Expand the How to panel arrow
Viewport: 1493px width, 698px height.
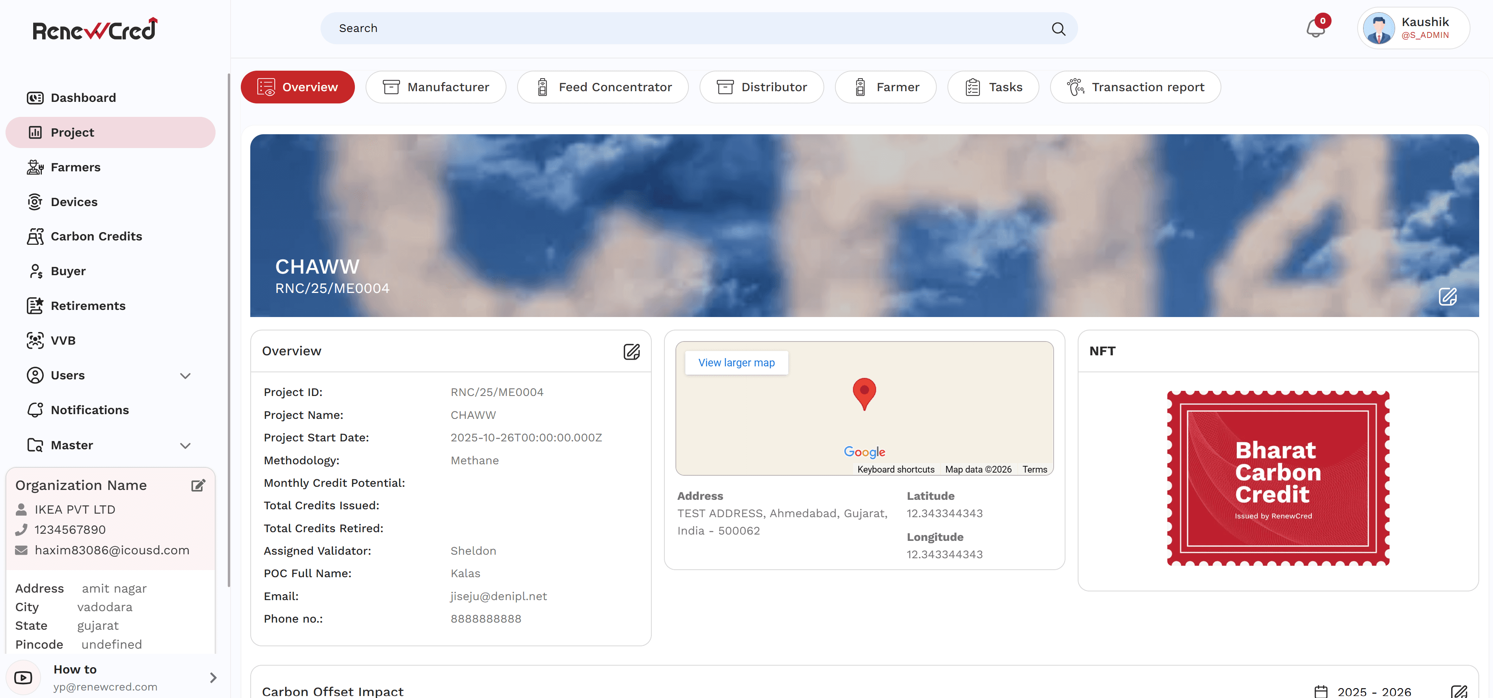[213, 677]
